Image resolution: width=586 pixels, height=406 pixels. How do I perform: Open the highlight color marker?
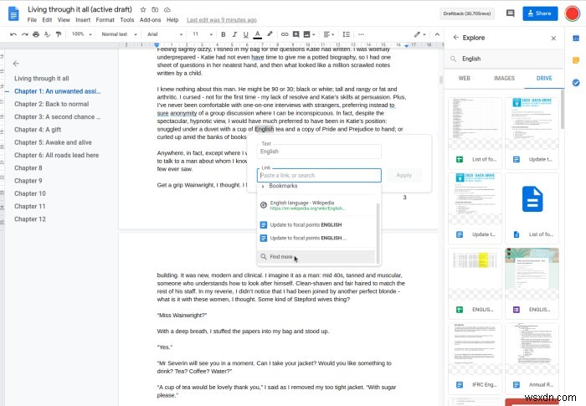pyautogui.click(x=270, y=34)
